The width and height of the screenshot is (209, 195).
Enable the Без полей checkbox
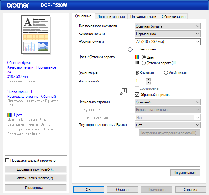pos(137,49)
